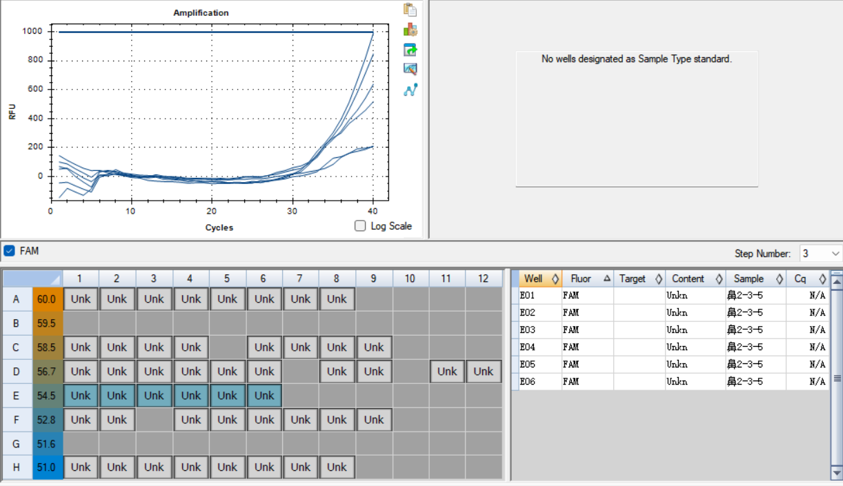Select plate row H header
Viewport: 843px width, 486px height.
click(x=17, y=467)
